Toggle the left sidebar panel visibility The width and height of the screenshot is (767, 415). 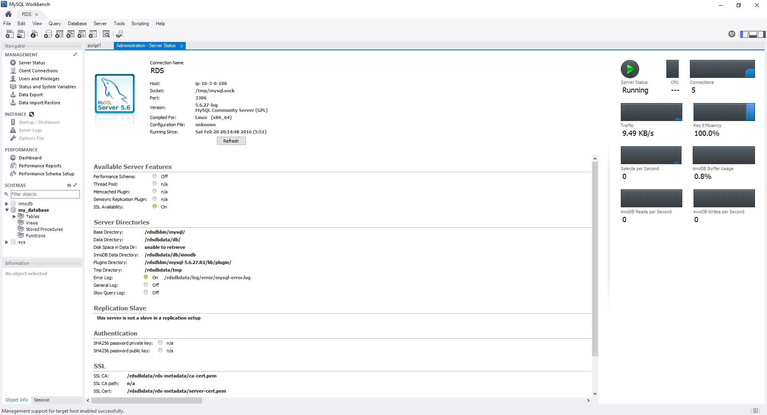coord(744,34)
